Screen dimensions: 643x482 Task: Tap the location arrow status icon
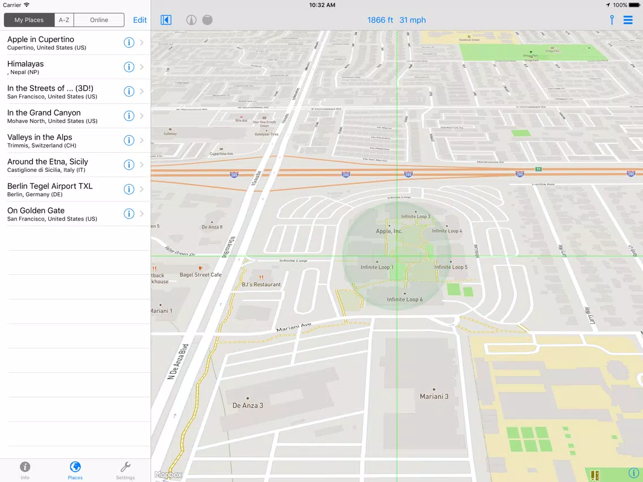[607, 5]
